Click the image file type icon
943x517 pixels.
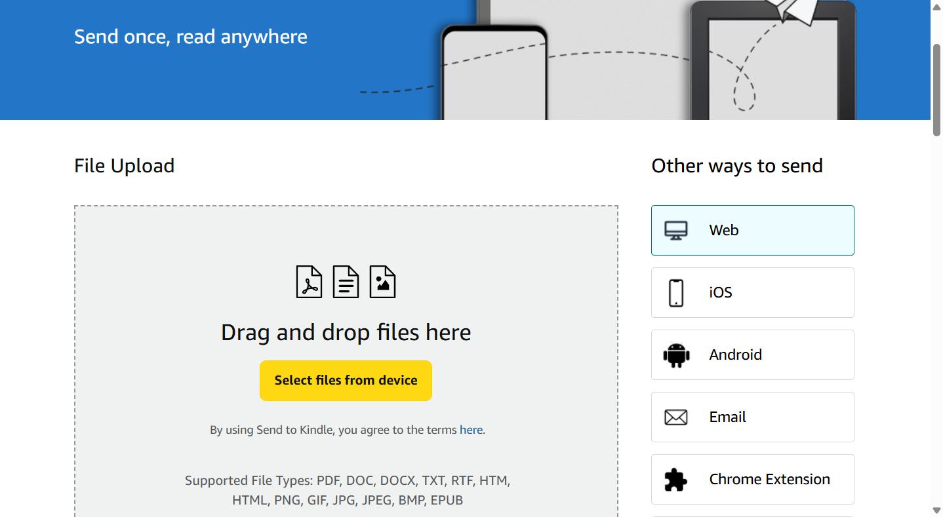click(x=382, y=282)
